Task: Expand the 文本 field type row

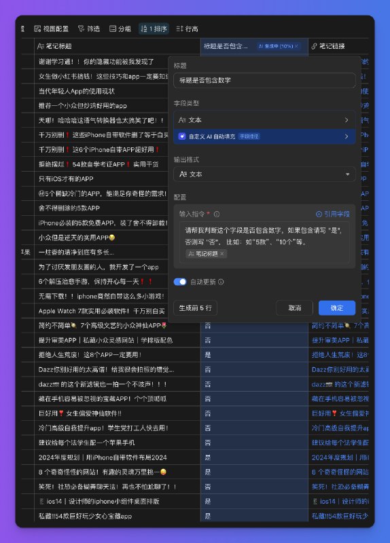Action: coord(264,120)
